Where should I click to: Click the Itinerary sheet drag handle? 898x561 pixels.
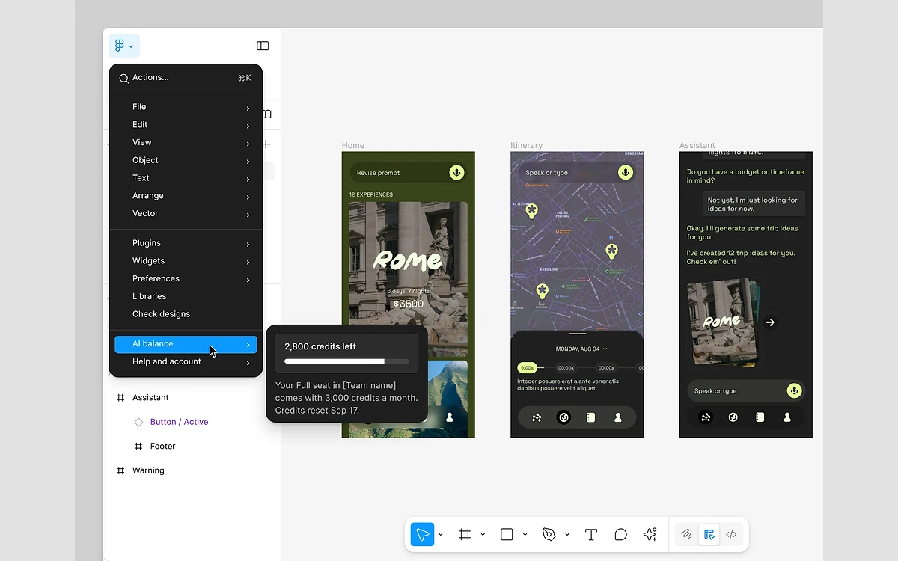coord(577,333)
